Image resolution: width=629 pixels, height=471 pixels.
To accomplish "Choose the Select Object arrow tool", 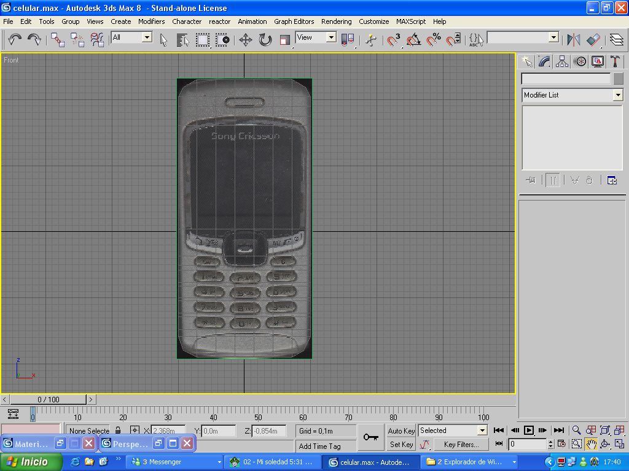I will click(163, 40).
